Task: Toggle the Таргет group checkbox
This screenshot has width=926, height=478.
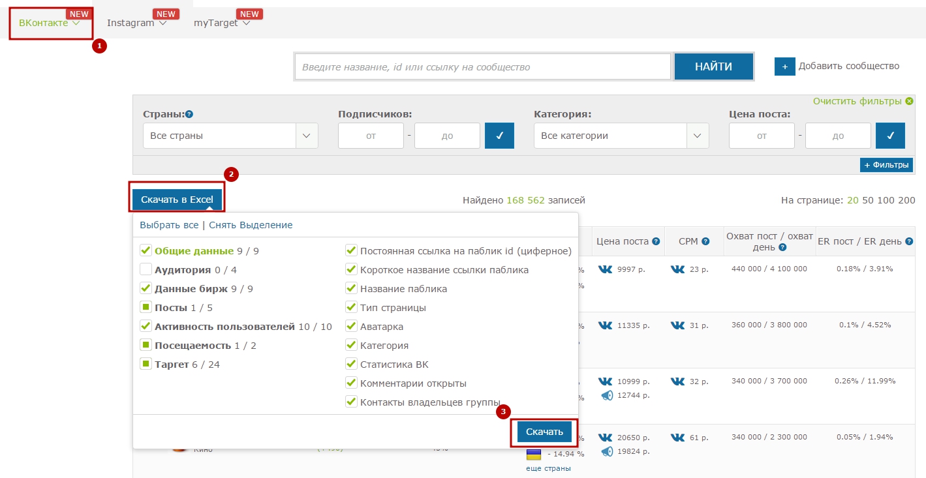Action: click(x=146, y=364)
